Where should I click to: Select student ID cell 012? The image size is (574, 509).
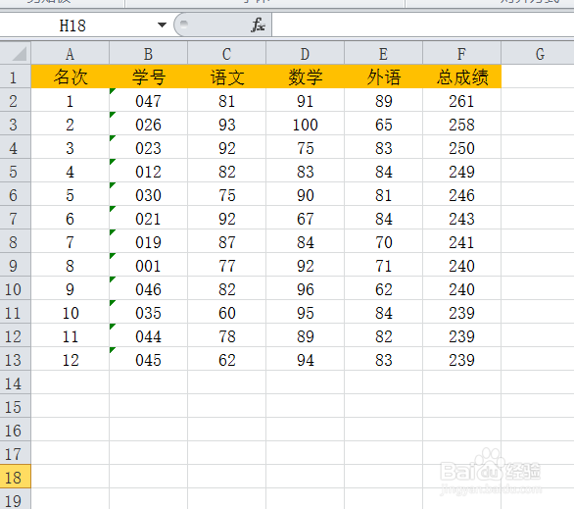click(x=148, y=171)
